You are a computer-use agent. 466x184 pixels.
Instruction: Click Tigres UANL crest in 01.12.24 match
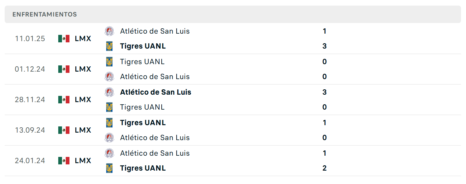pyautogui.click(x=109, y=62)
